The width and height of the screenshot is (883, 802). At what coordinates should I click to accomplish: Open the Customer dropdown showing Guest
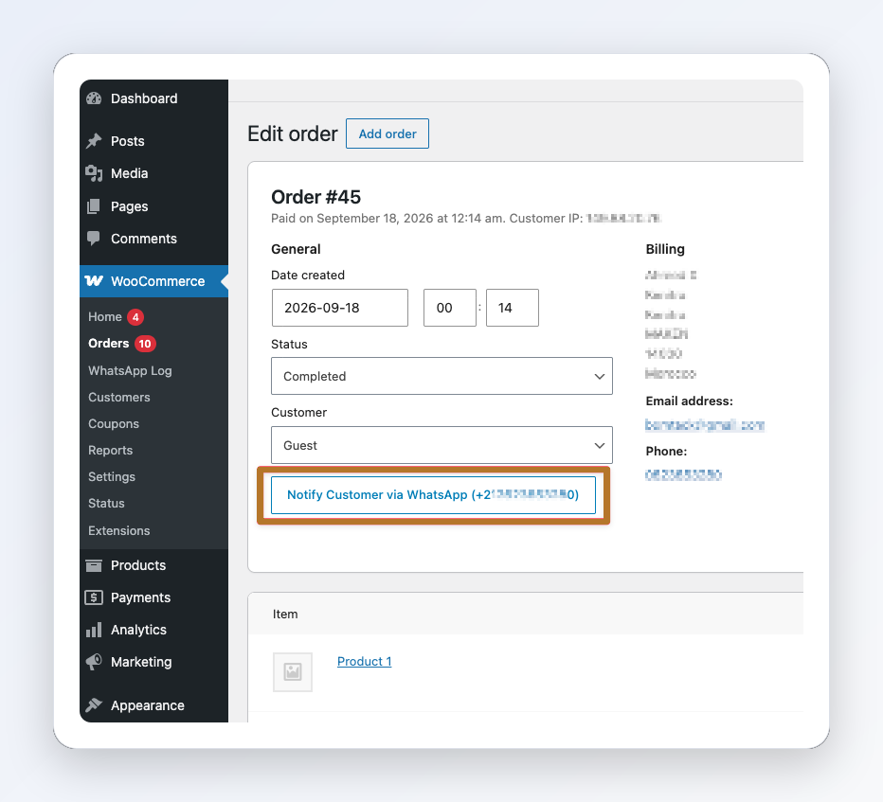click(441, 445)
